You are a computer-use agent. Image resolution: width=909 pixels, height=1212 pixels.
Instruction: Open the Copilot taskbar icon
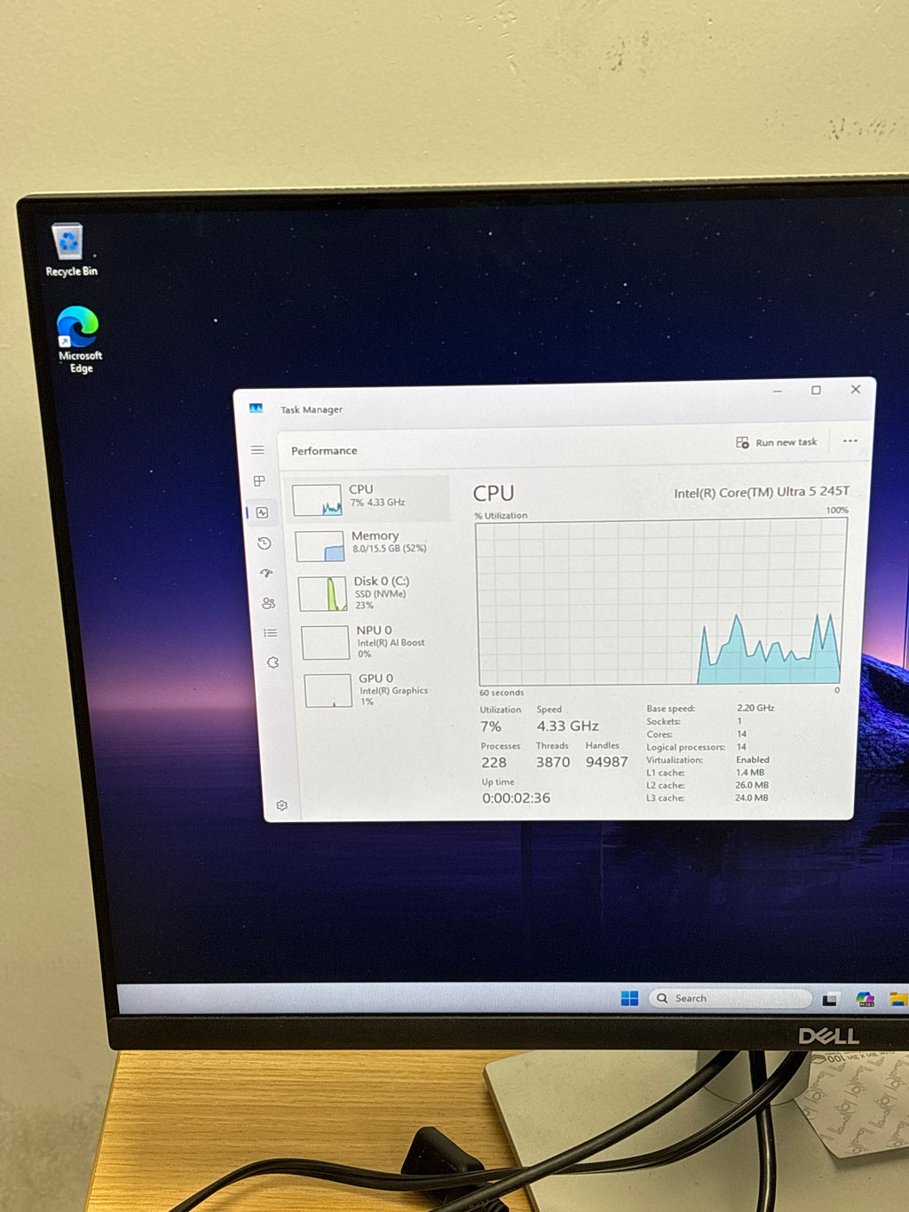(x=866, y=1000)
